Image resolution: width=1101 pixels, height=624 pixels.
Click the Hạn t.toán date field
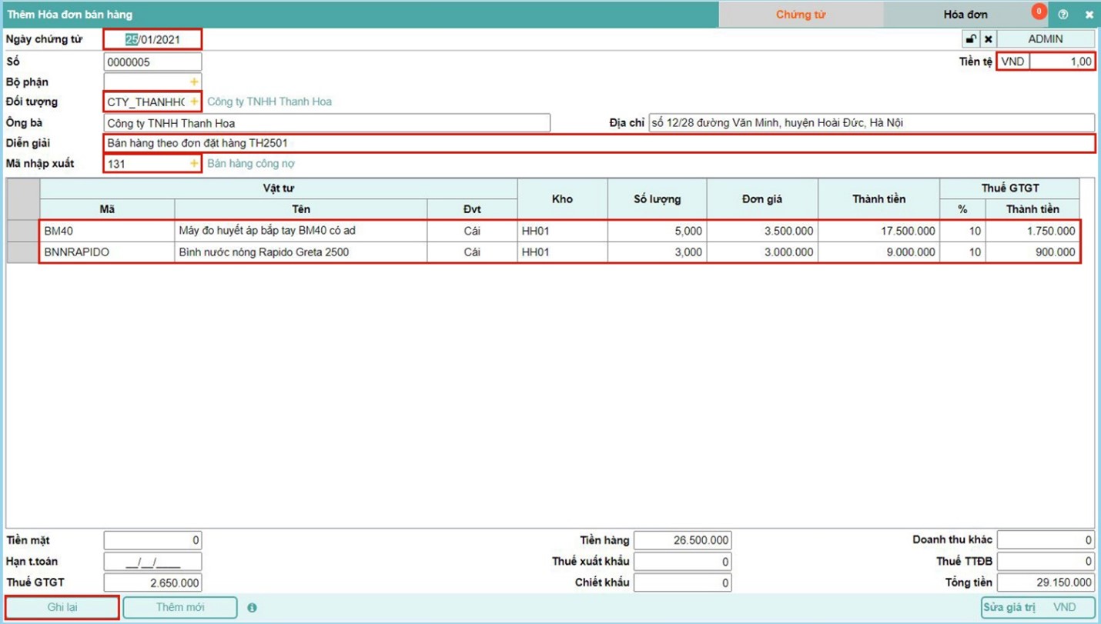click(152, 562)
